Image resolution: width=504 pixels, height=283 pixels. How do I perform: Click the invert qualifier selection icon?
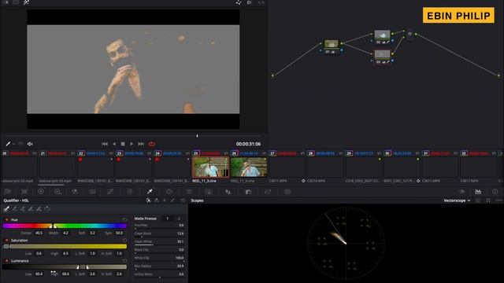tap(47, 209)
